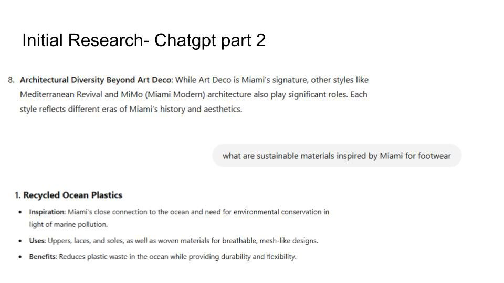Screen dimensions: 504x283
Task: Click the slide title 'Initial Research- Chatgpt part 2'
Action: tap(144, 40)
